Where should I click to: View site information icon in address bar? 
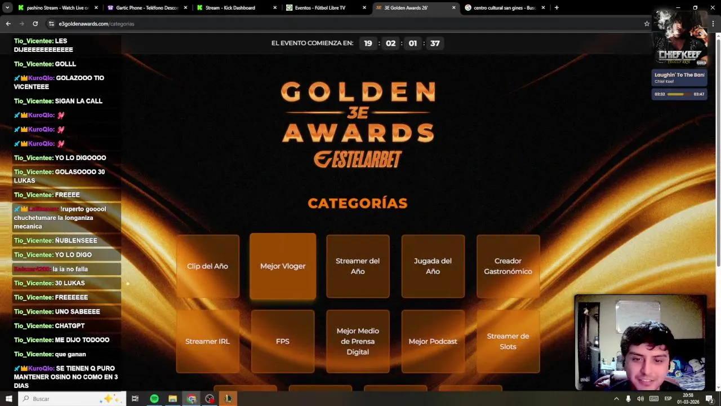(x=51, y=24)
